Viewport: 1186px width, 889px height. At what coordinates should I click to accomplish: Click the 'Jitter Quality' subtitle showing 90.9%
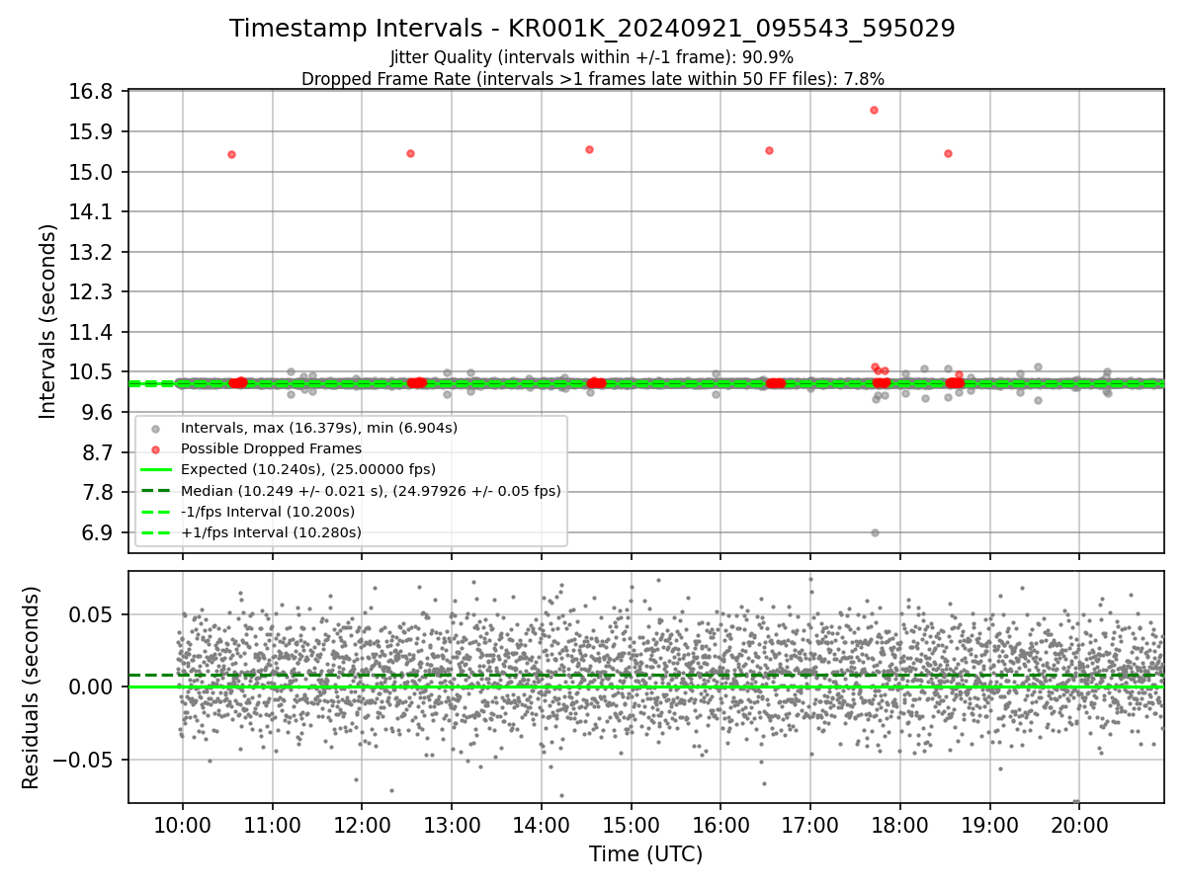pyautogui.click(x=592, y=57)
